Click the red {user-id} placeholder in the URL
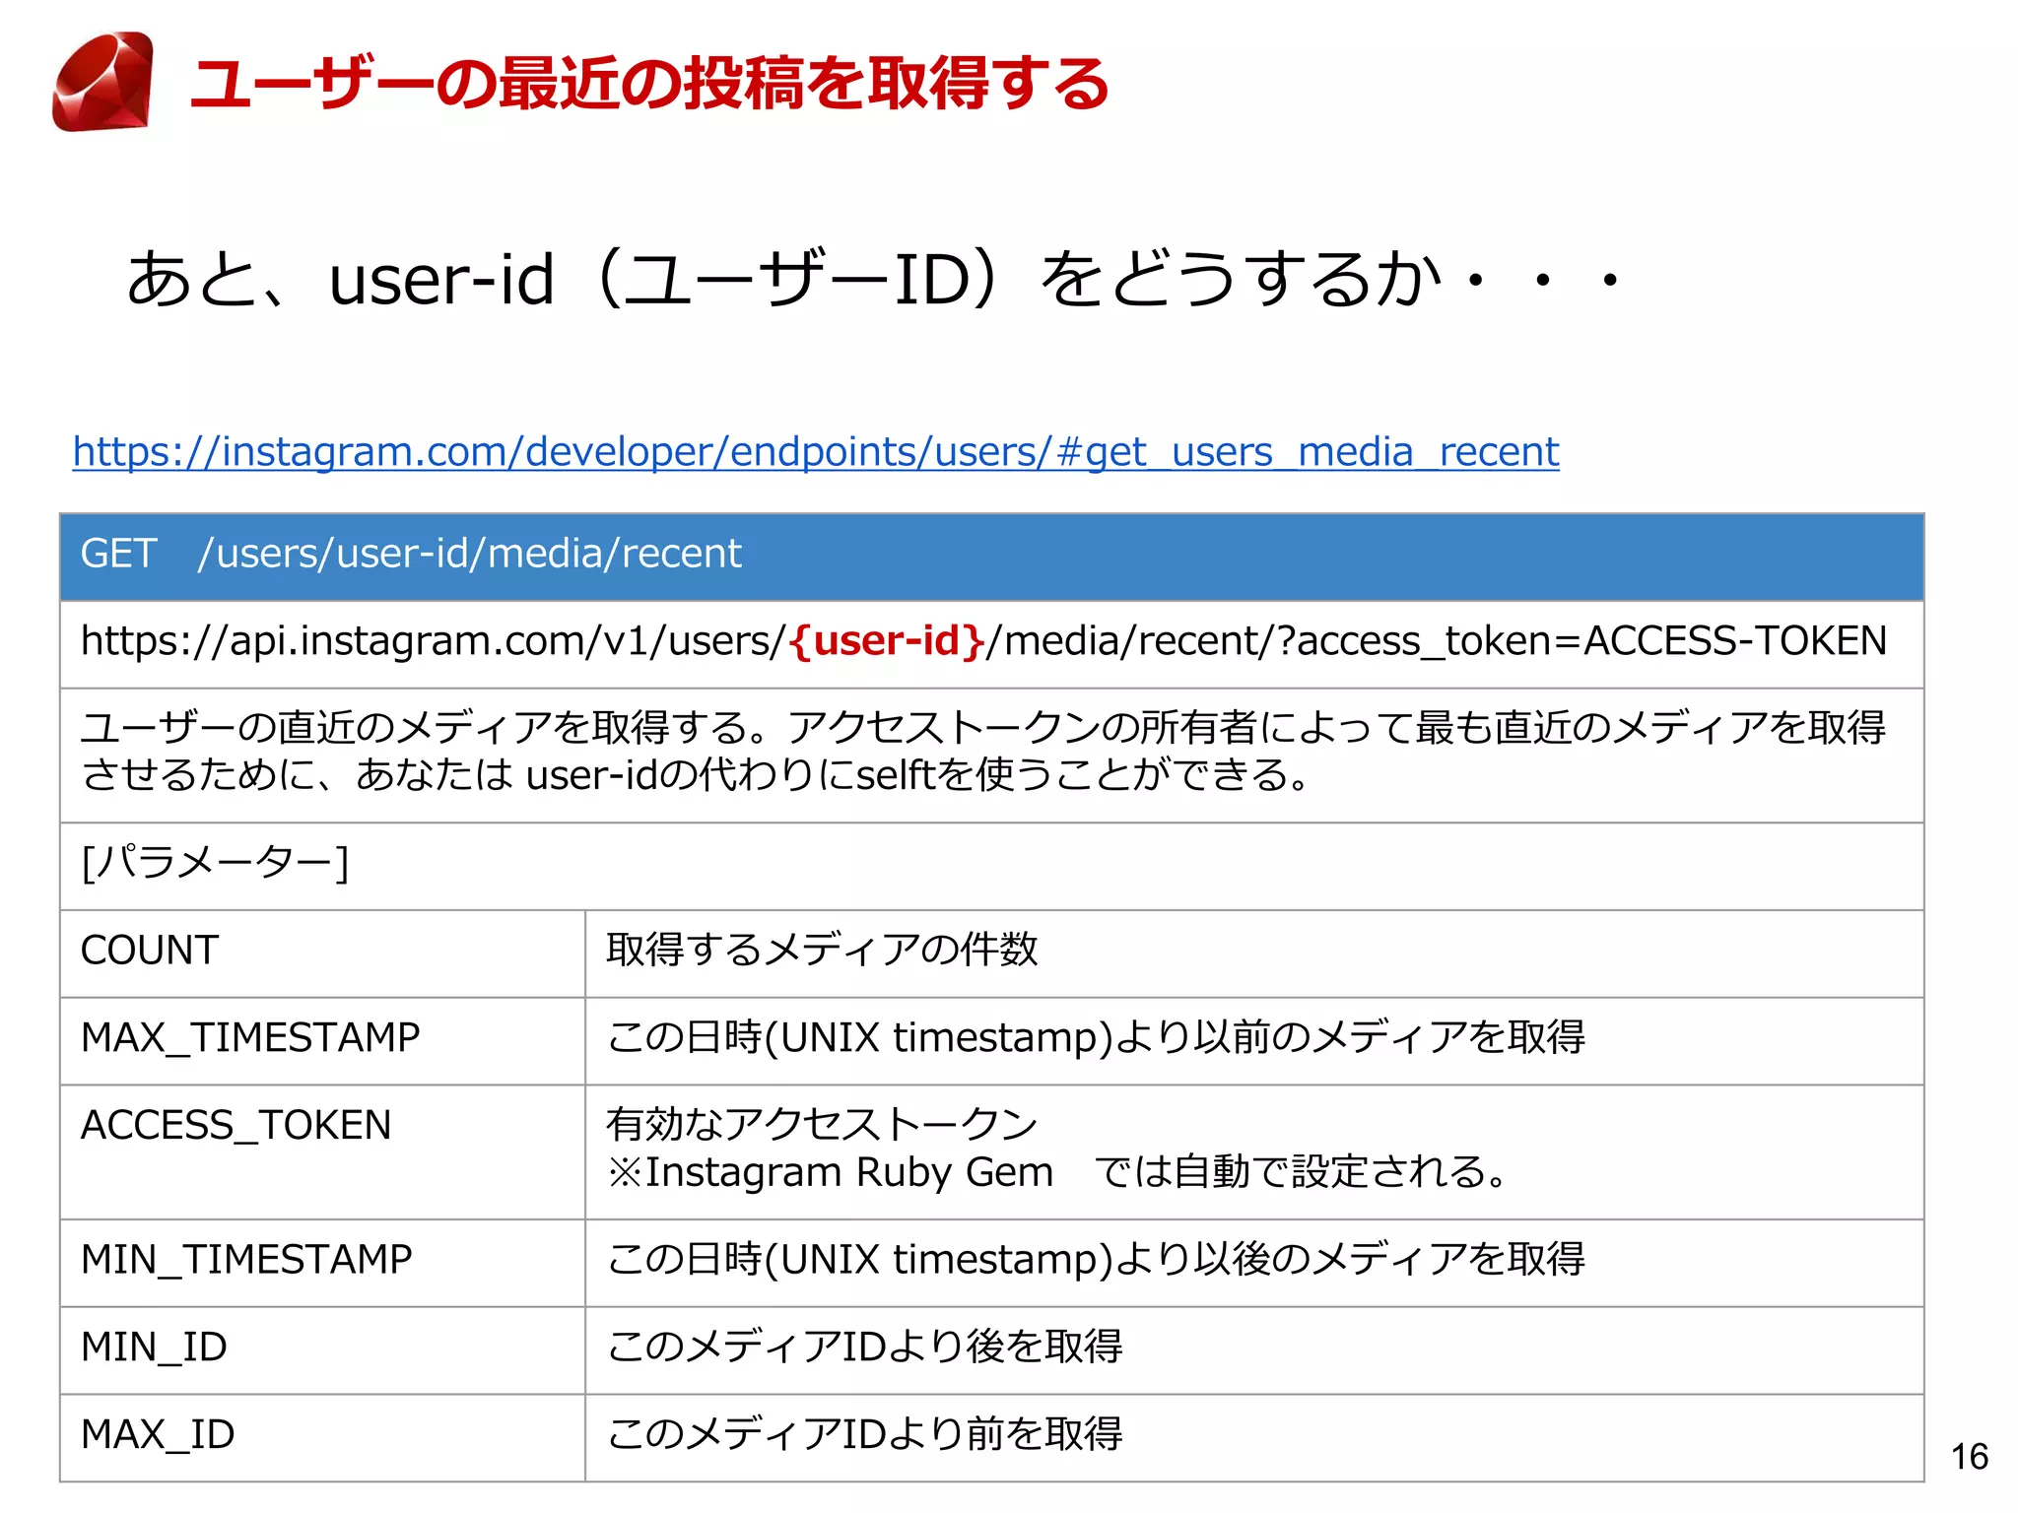This screenshot has width=2018, height=1513. click(886, 641)
